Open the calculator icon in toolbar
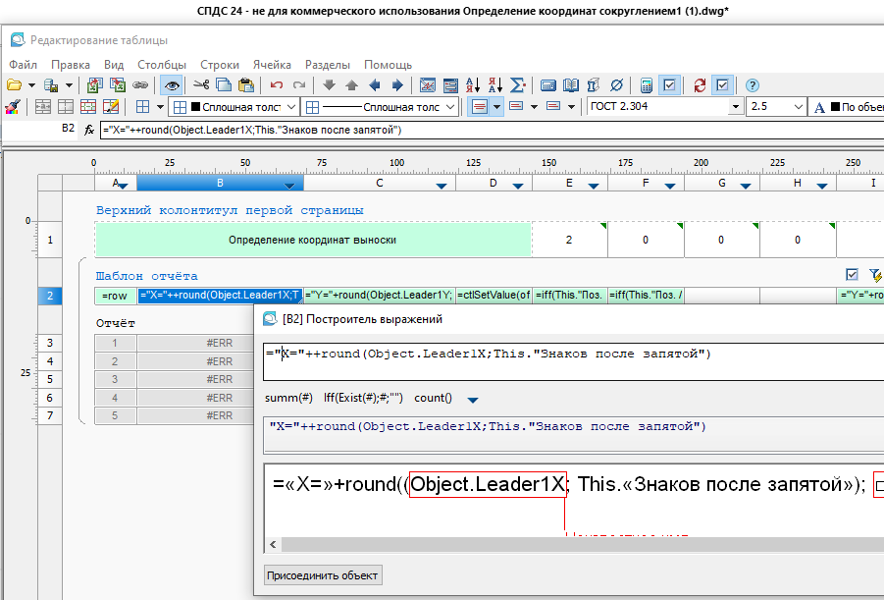 [x=647, y=85]
